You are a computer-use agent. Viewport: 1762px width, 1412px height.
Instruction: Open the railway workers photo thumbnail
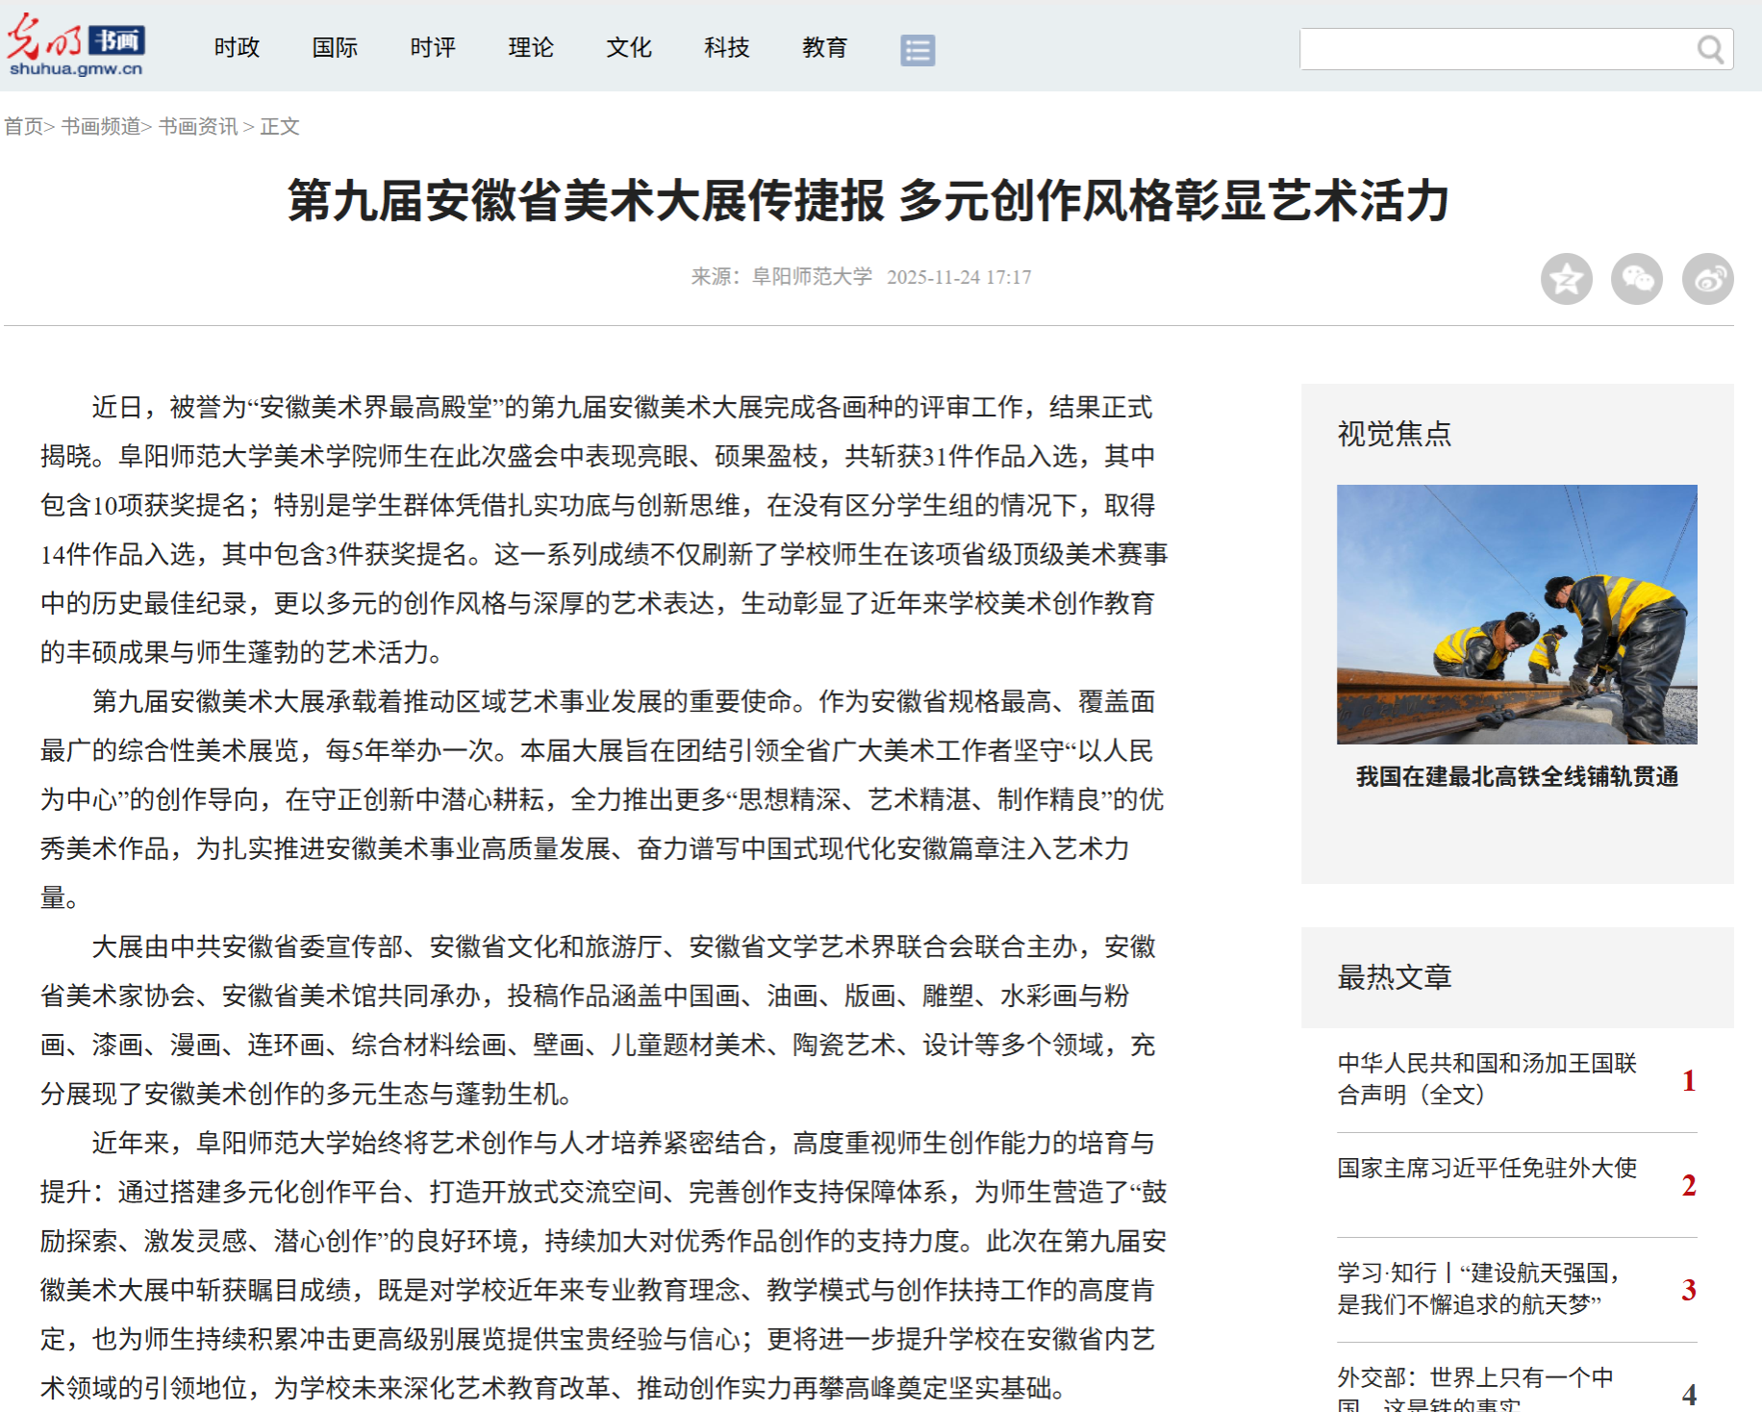(1517, 614)
